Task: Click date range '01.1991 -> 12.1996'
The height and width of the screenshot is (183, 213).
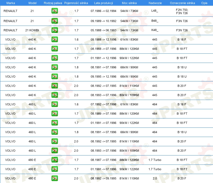Action: pos(104,58)
